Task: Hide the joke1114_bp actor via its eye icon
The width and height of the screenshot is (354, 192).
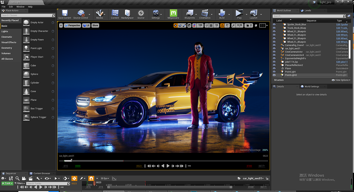Action: pos(274,62)
